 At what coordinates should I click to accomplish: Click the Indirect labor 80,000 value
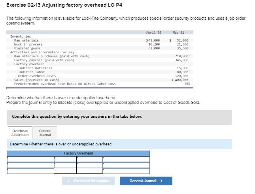click(x=183, y=72)
